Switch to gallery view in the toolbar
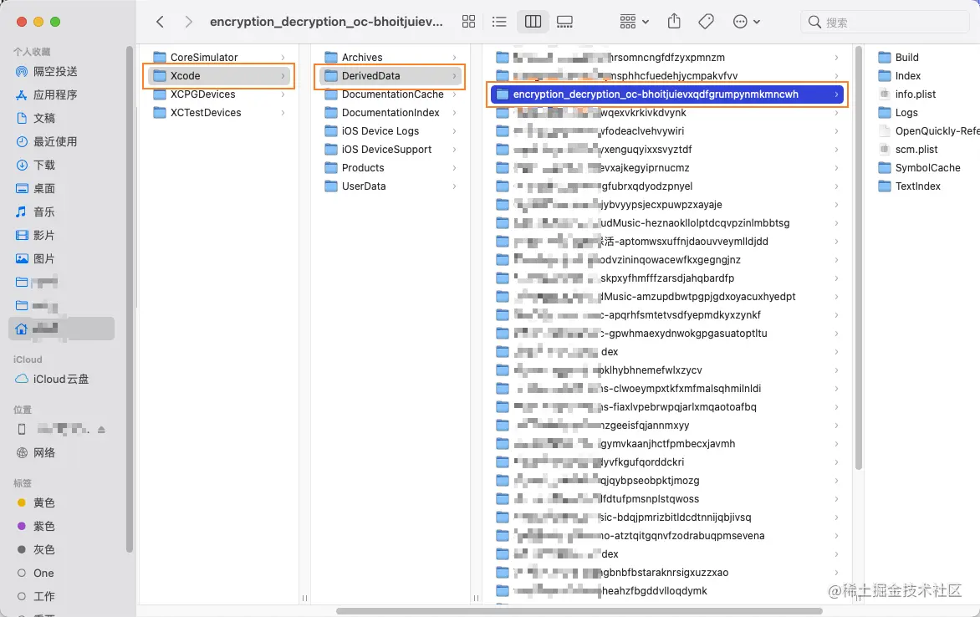980x617 pixels. (x=564, y=22)
